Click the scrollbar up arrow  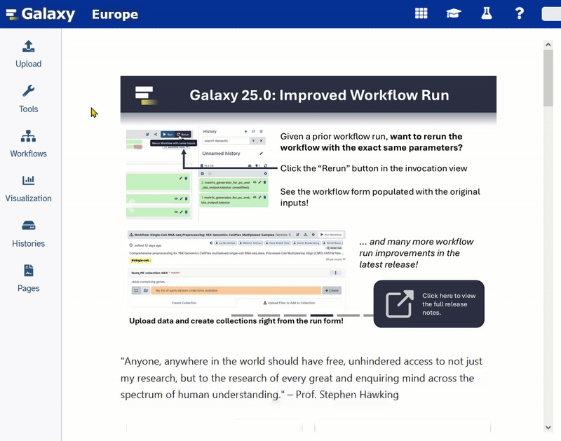[x=548, y=45]
